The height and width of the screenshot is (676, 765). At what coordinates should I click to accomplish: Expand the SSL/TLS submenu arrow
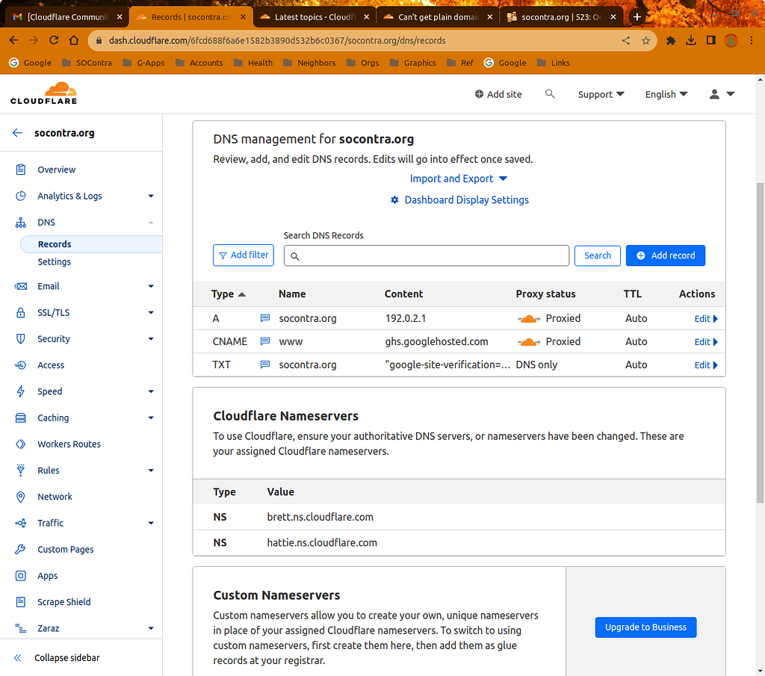coord(151,313)
